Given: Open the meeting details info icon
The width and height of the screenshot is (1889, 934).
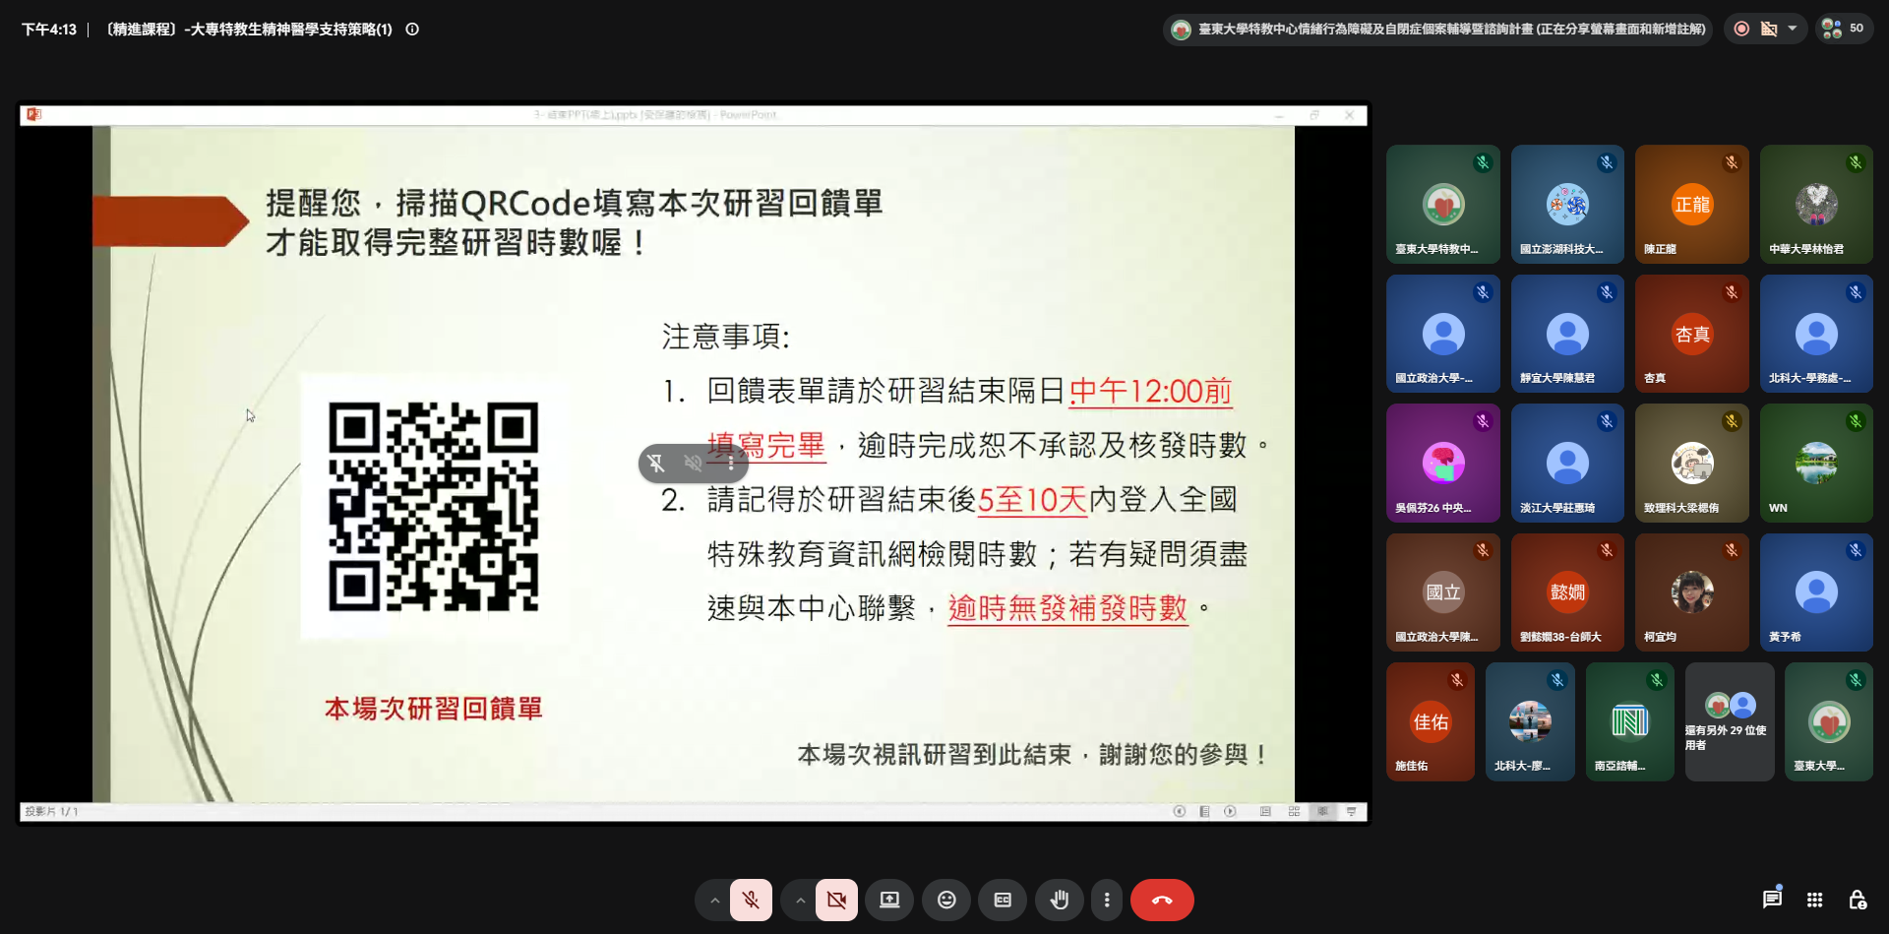Looking at the screenshot, I should pos(412,30).
